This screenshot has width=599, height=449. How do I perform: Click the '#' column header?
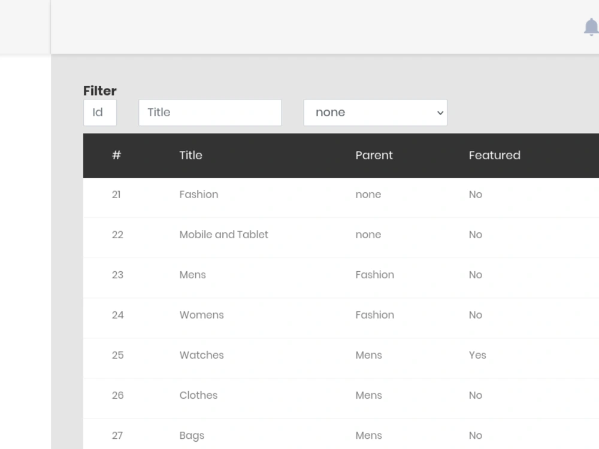coord(116,155)
